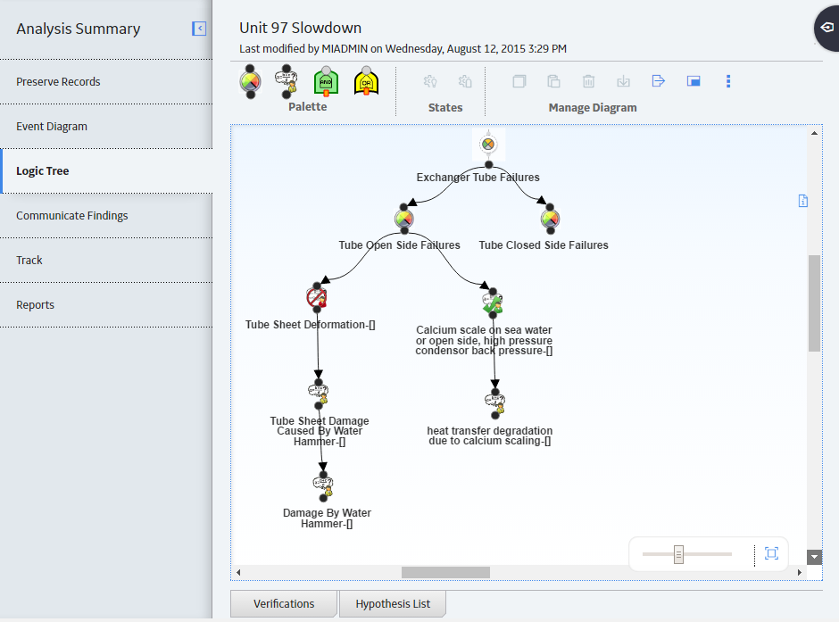Select the Damage By Water Hammer node
Viewport: 839px width, 622px height.
323,486
